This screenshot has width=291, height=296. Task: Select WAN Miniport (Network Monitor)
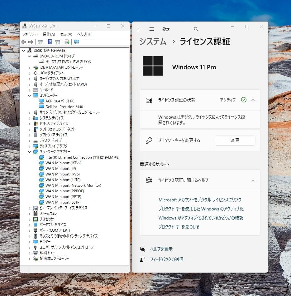73,185
